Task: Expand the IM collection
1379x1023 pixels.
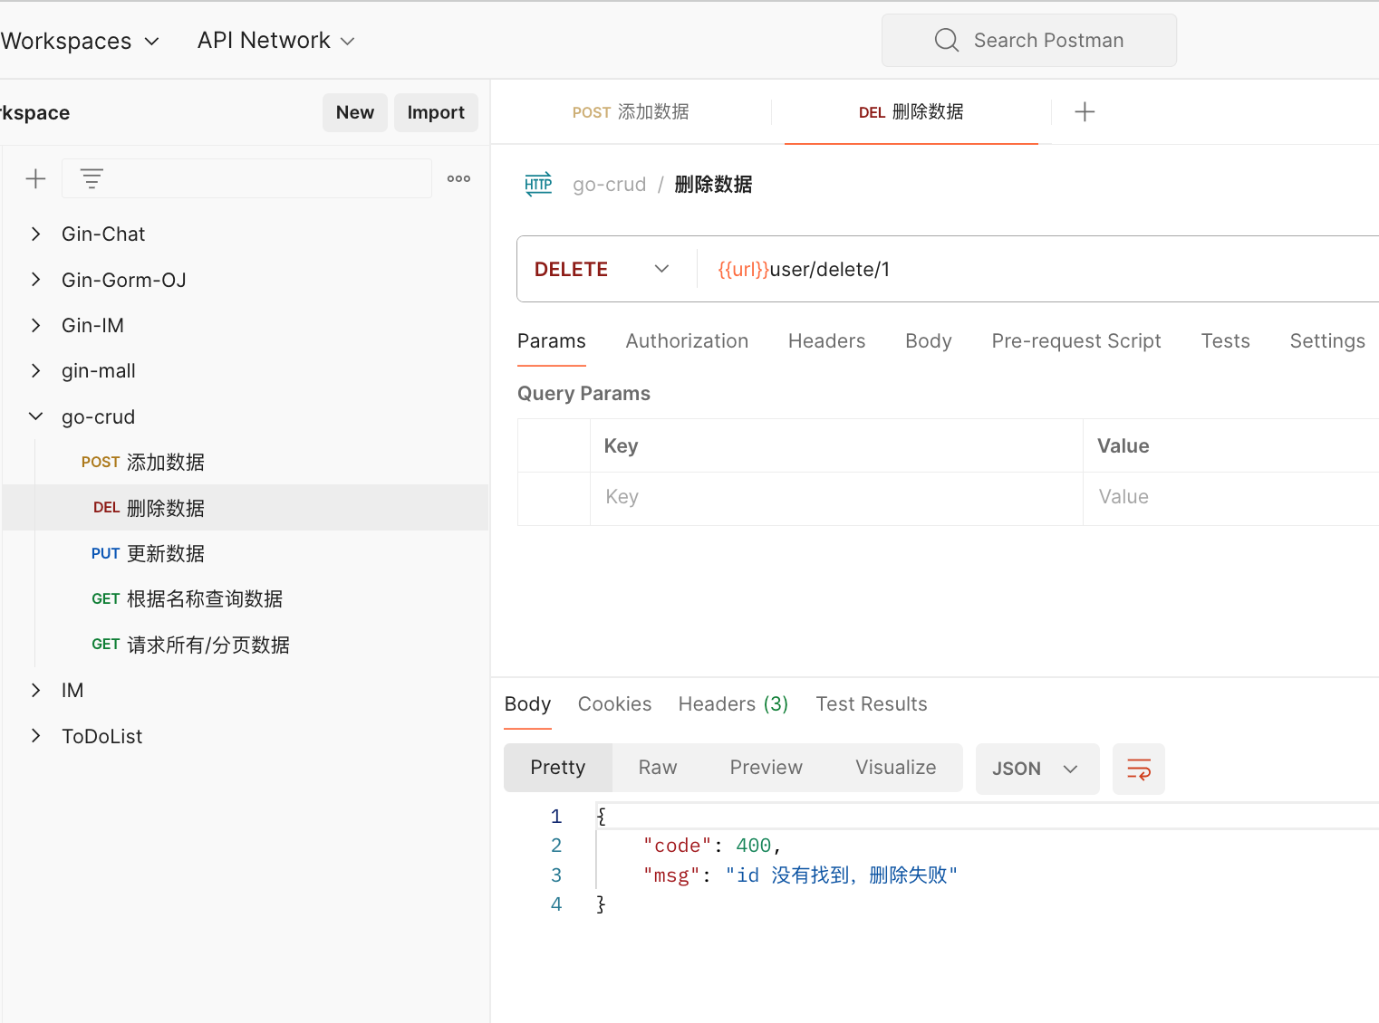Action: click(35, 691)
